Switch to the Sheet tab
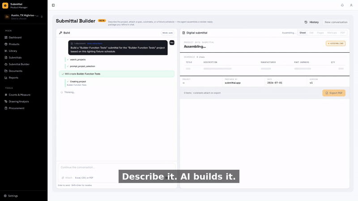The height and width of the screenshot is (201, 358). [x=303, y=33]
